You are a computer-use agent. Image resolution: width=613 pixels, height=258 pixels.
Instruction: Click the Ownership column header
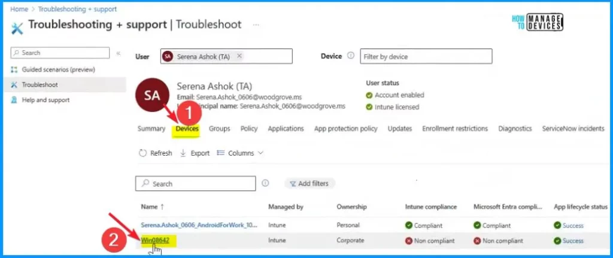[x=351, y=207]
